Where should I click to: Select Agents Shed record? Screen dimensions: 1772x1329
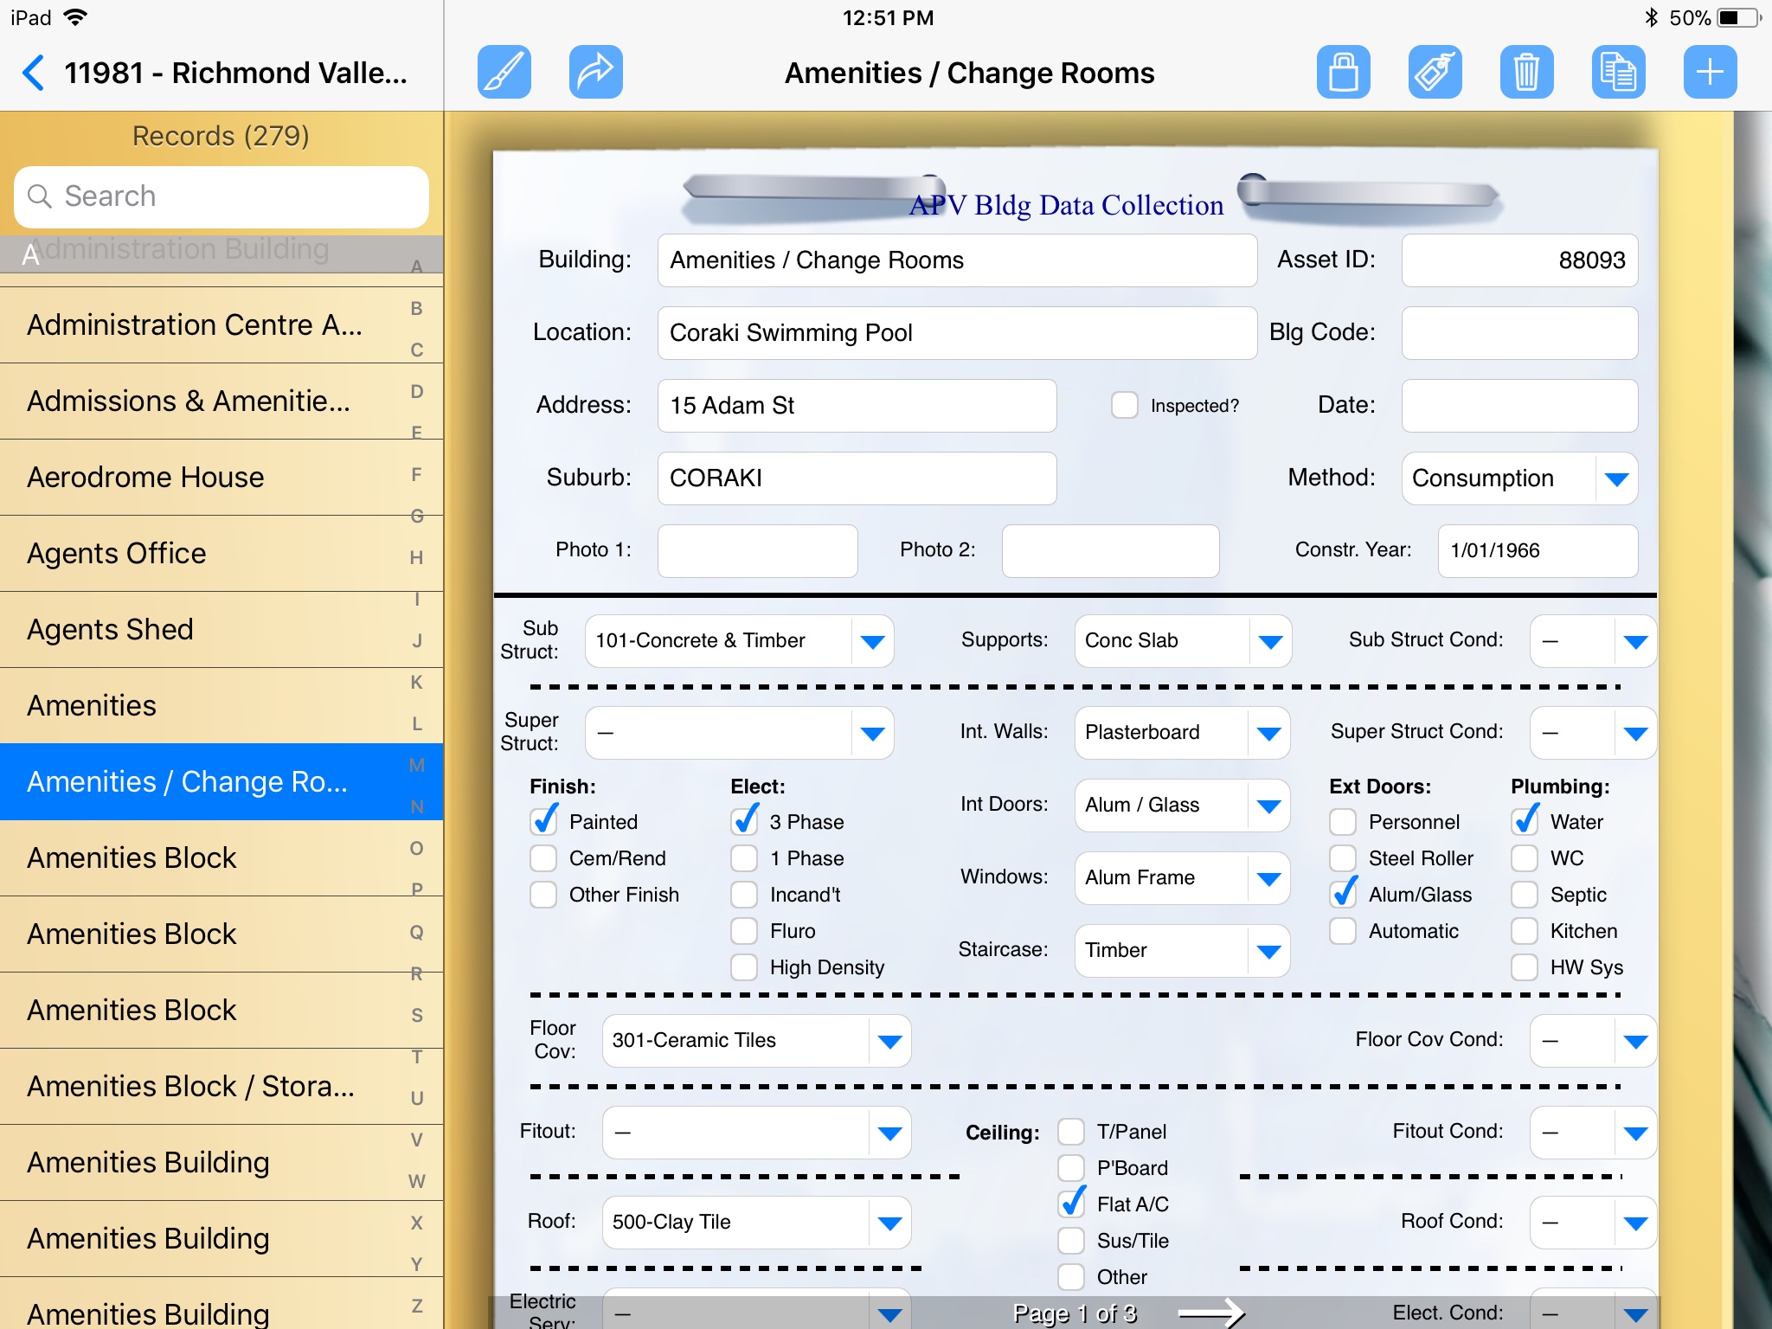[110, 629]
